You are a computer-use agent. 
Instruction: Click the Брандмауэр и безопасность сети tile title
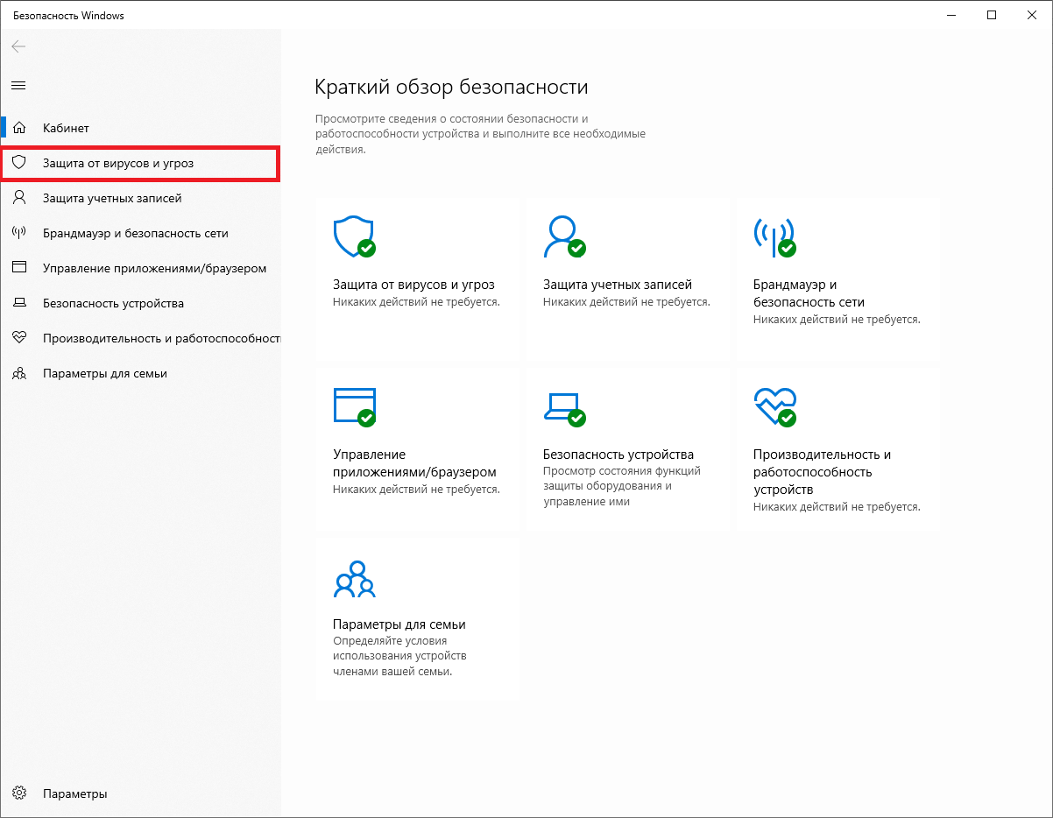tap(809, 293)
